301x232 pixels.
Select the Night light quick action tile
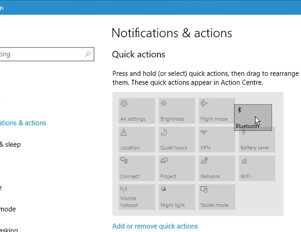(177, 197)
